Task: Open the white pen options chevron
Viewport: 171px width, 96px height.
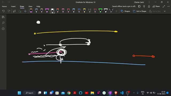Action: (x=54, y=13)
